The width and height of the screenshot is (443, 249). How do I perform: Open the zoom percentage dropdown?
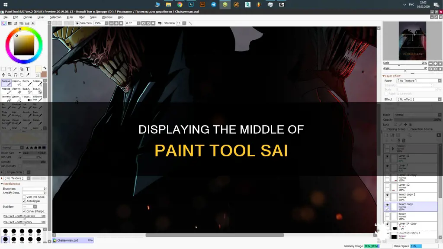106,23
